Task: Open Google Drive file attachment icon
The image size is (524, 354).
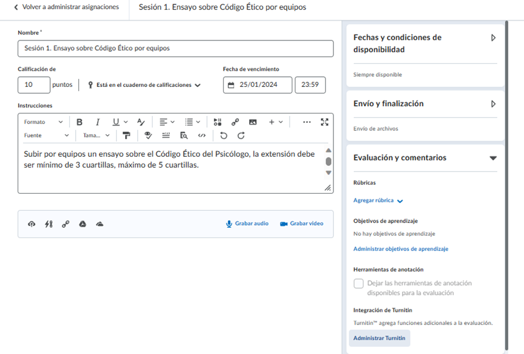Action: 81,224
